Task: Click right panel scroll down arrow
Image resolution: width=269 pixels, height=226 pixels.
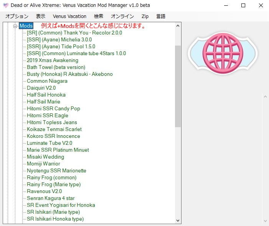Action: pos(265,221)
